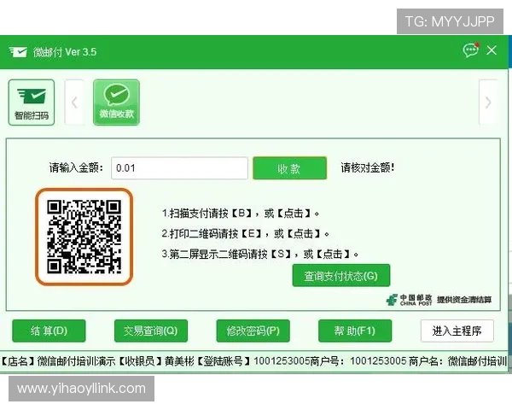Screen dimensions: 512x410
Task: Click the right arrow of payment carousel
Action: click(x=488, y=102)
